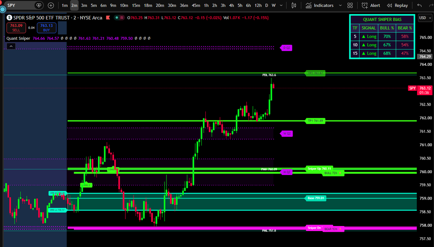Click the red SELL 763.09 button
The image size is (434, 247).
(16, 27)
